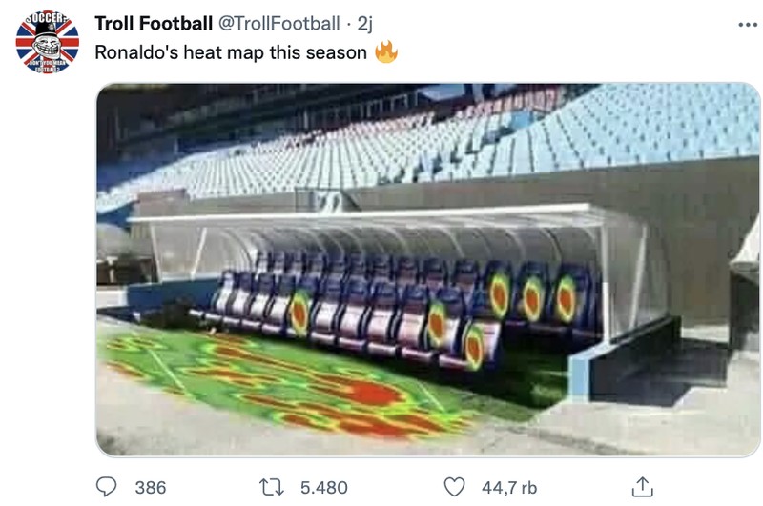The width and height of the screenshot is (763, 506).
Task: Click the share upload arrow icon
Action: click(643, 487)
